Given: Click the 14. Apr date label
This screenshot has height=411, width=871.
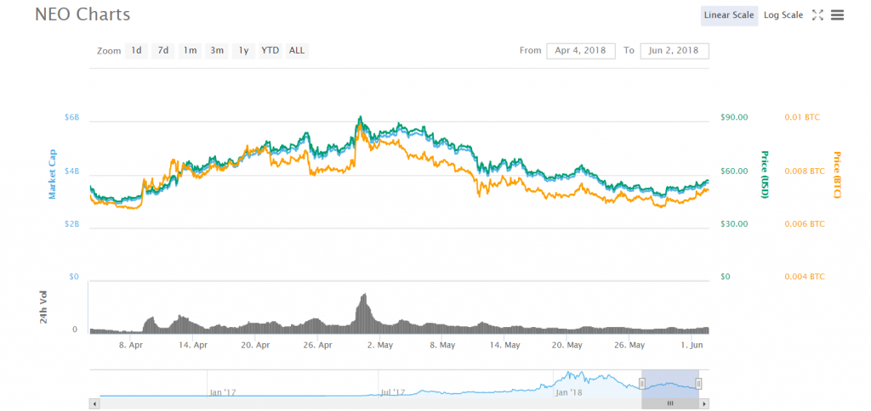Looking at the screenshot, I should tap(193, 345).
